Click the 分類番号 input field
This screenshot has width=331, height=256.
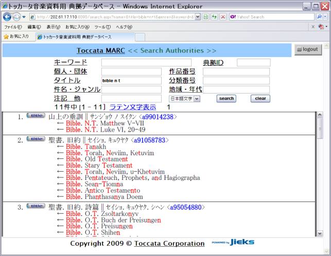click(236, 81)
